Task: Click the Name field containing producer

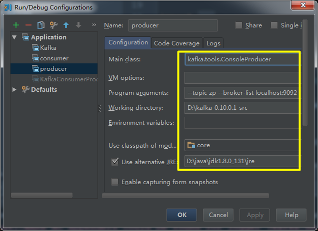Action: (x=173, y=25)
